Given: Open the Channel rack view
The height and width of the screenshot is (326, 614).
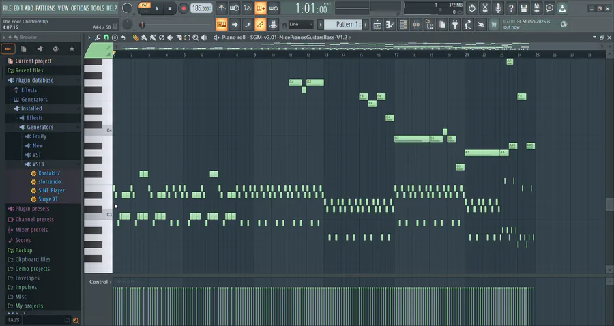Looking at the screenshot, I should pos(403,25).
